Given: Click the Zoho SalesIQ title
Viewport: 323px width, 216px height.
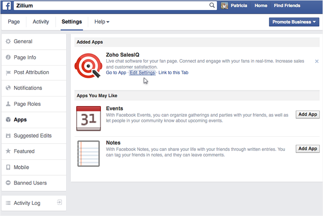Looking at the screenshot, I should tap(122, 55).
